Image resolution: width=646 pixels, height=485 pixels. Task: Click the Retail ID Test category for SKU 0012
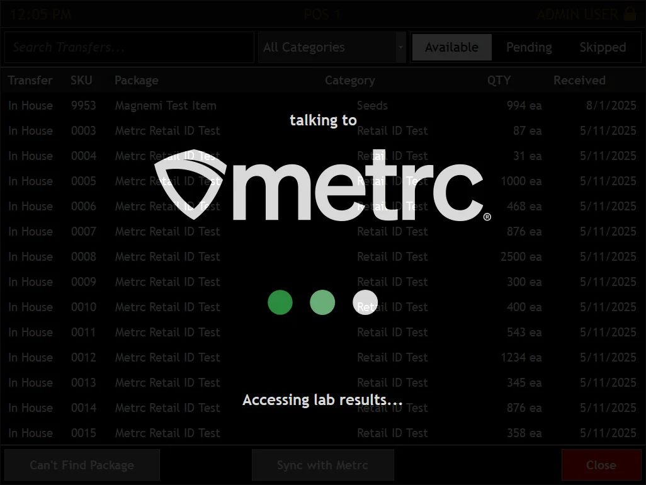coord(392,357)
